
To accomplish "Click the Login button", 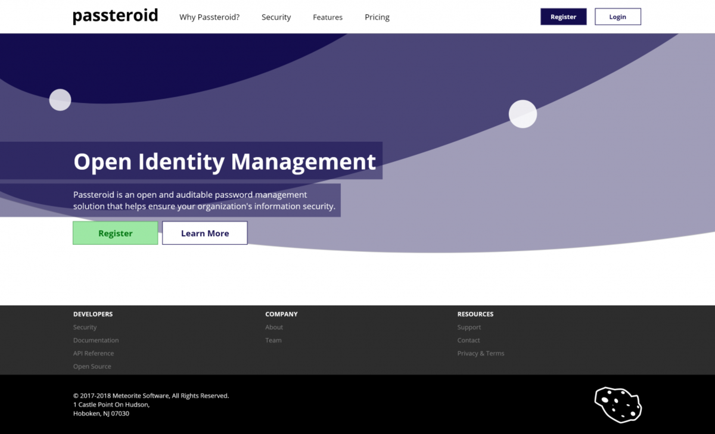I will point(618,17).
